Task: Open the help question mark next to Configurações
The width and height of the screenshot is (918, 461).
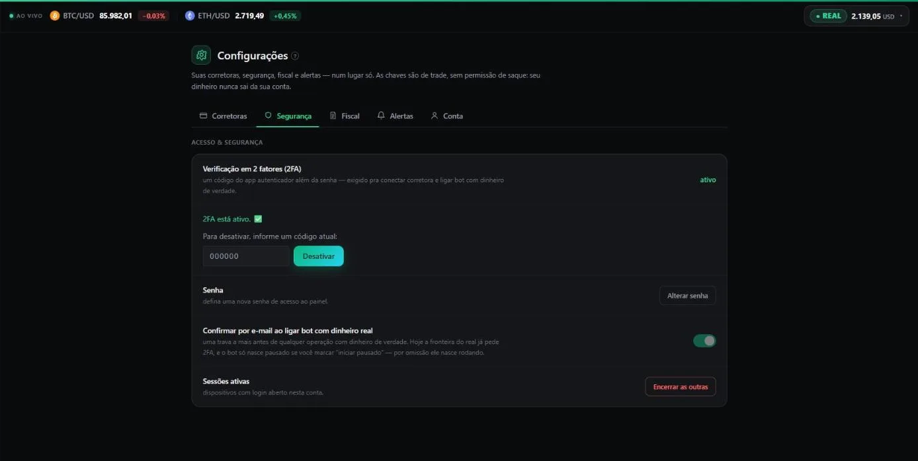Action: (x=295, y=56)
